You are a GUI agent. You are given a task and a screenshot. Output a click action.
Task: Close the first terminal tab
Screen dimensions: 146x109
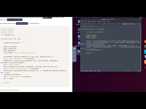point(99,24)
